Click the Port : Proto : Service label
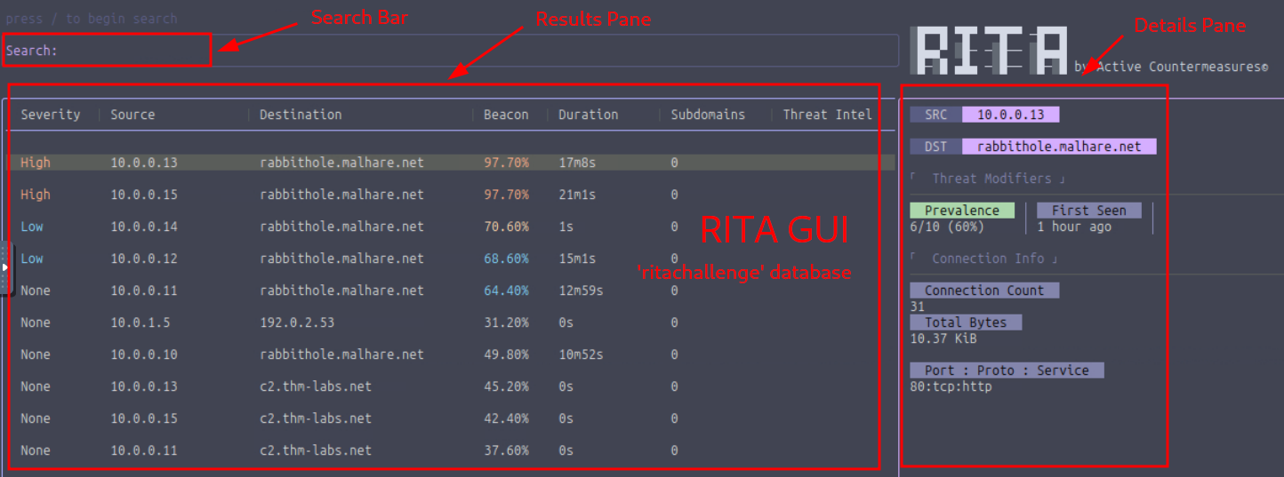This screenshot has height=477, width=1284. 1006,370
